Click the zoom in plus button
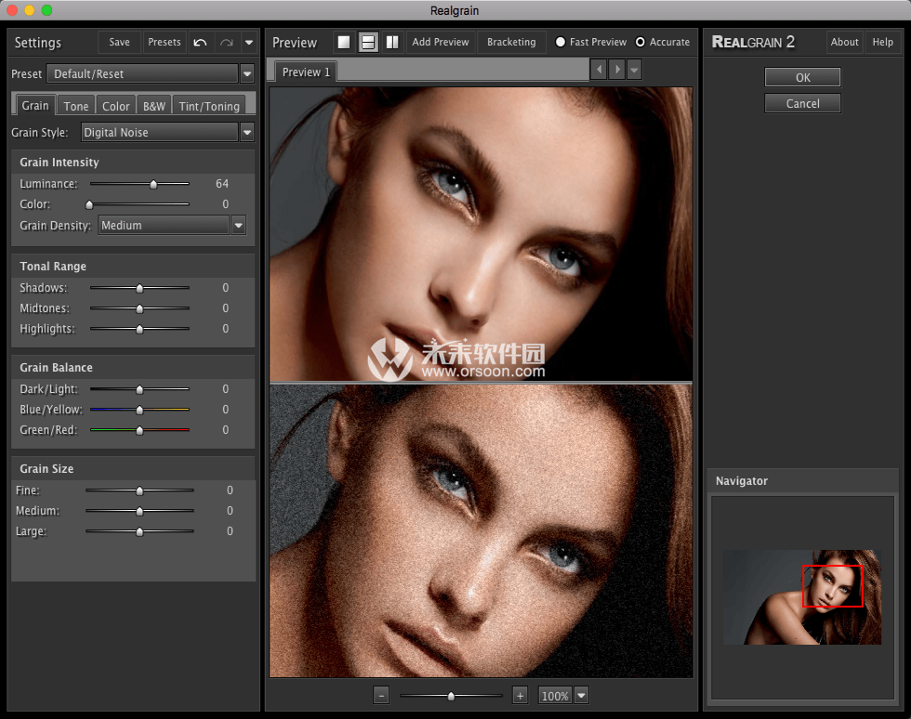 pyautogui.click(x=520, y=695)
